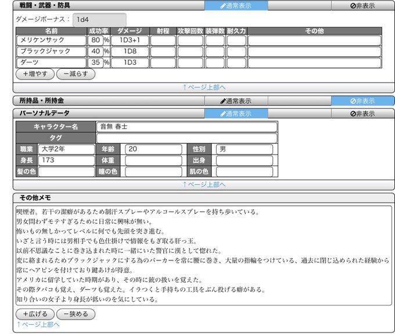395x334 pixels.
Task: Go to page top below その他メモ
Action: click(x=38, y=324)
